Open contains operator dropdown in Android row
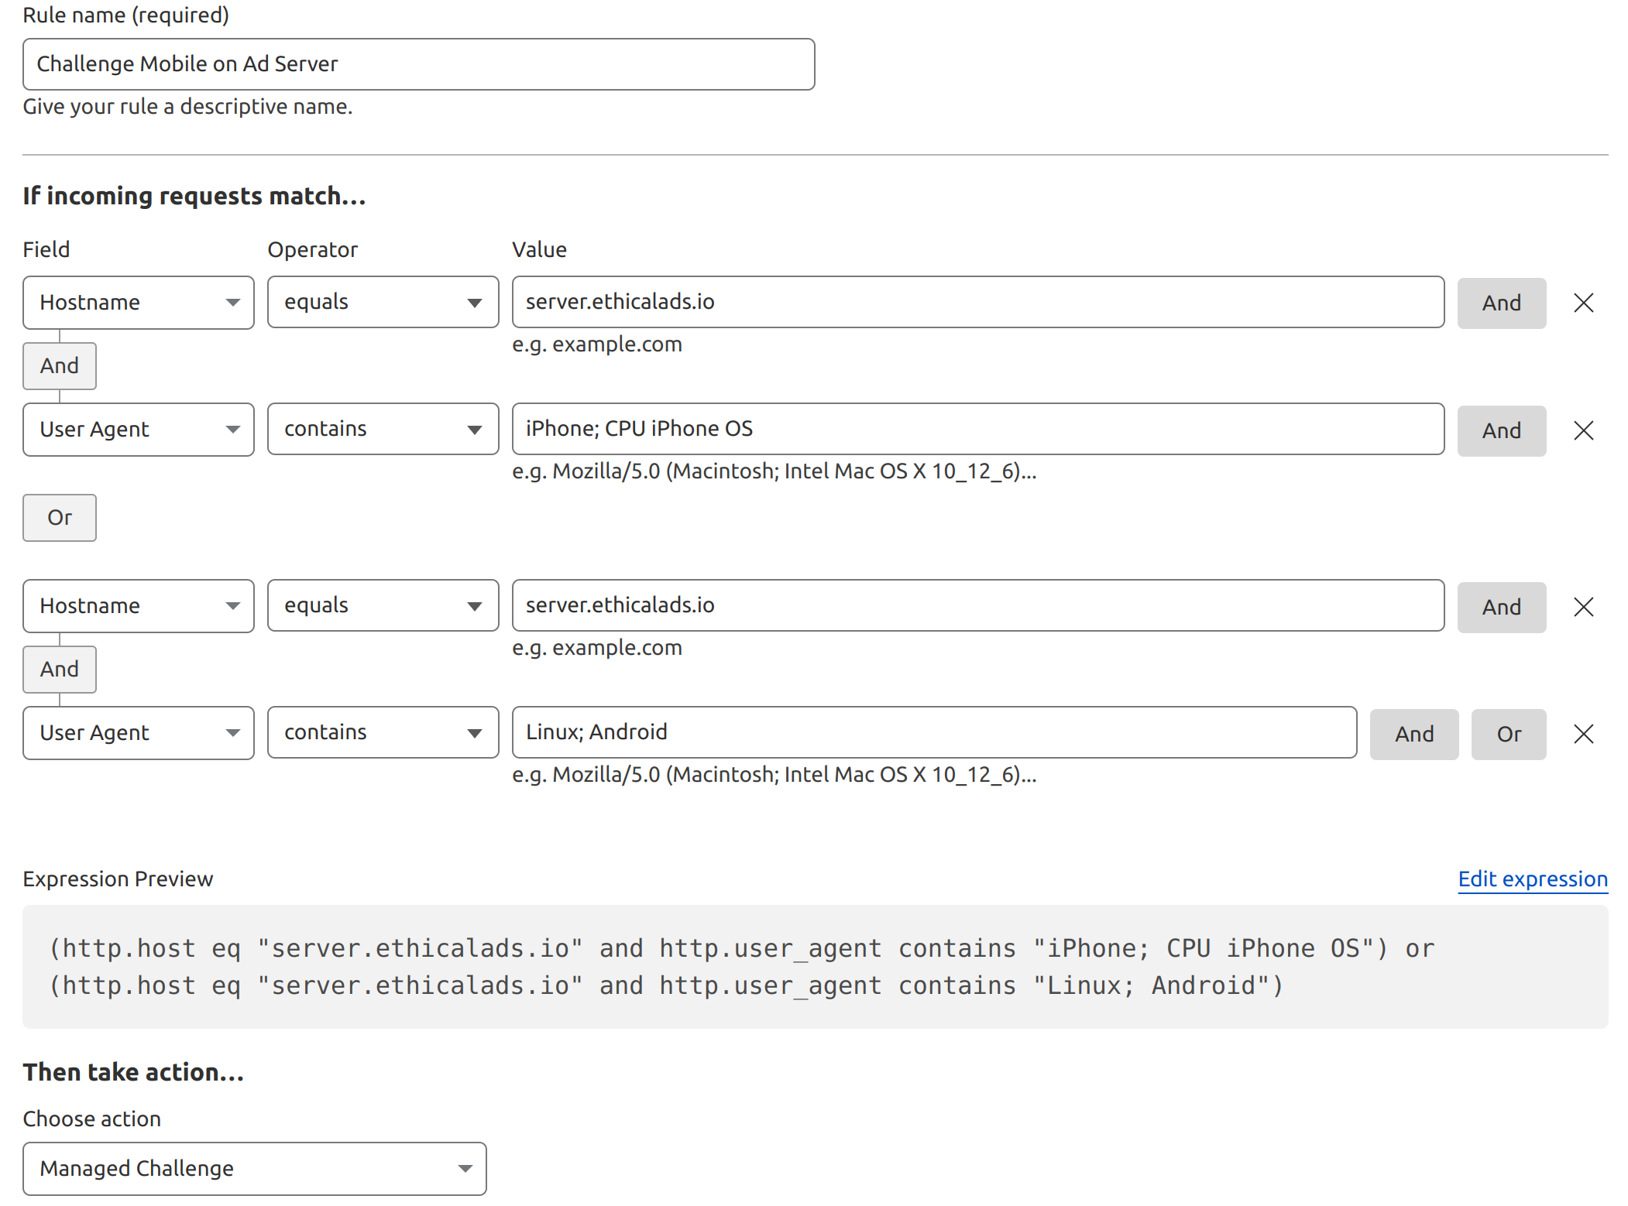Image resolution: width=1628 pixels, height=1206 pixels. [x=383, y=732]
